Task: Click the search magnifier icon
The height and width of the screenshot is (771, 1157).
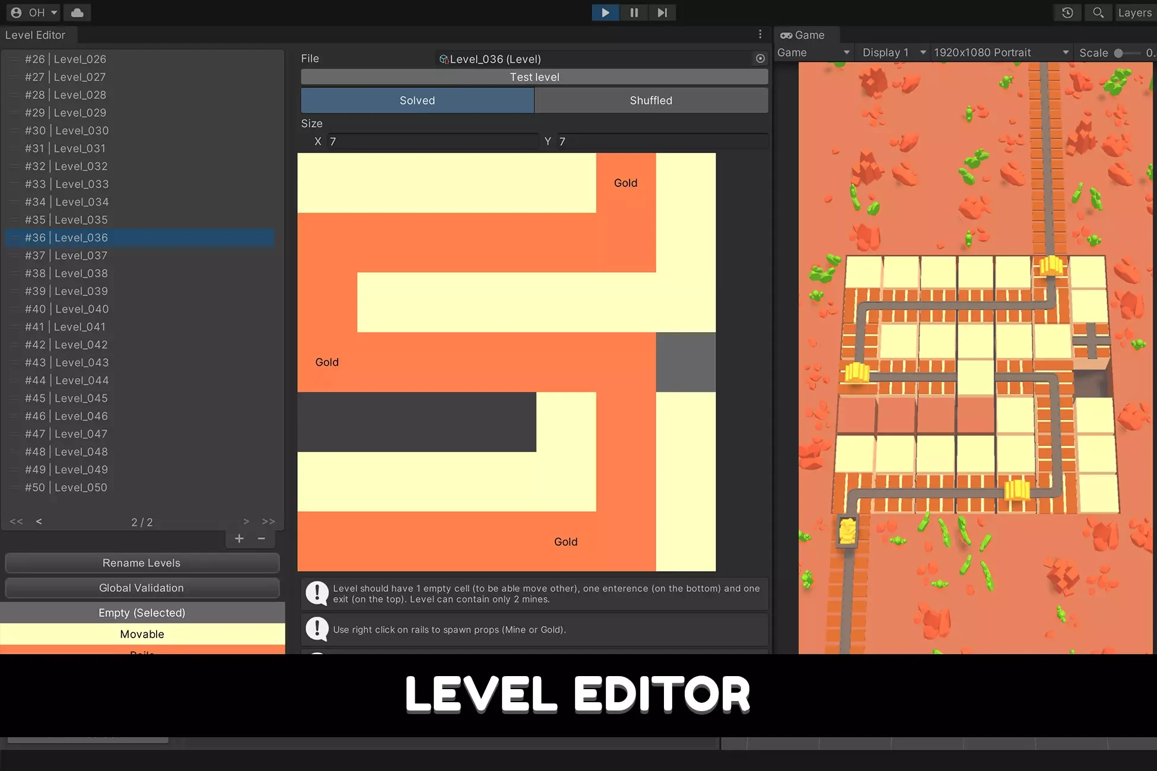Action: pyautogui.click(x=1098, y=12)
